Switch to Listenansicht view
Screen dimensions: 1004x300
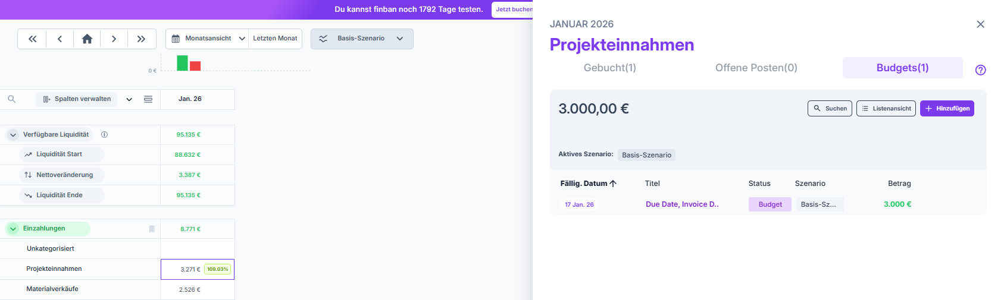886,109
